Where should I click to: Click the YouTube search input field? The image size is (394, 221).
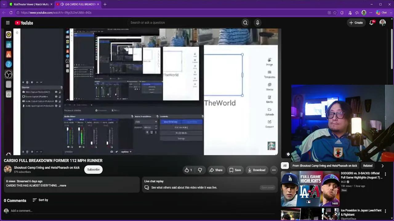[184, 22]
